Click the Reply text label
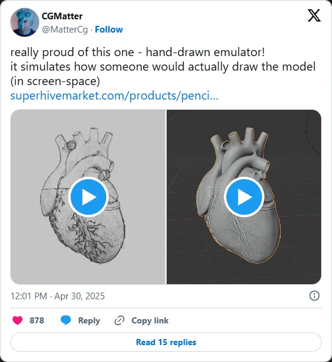 [89, 320]
